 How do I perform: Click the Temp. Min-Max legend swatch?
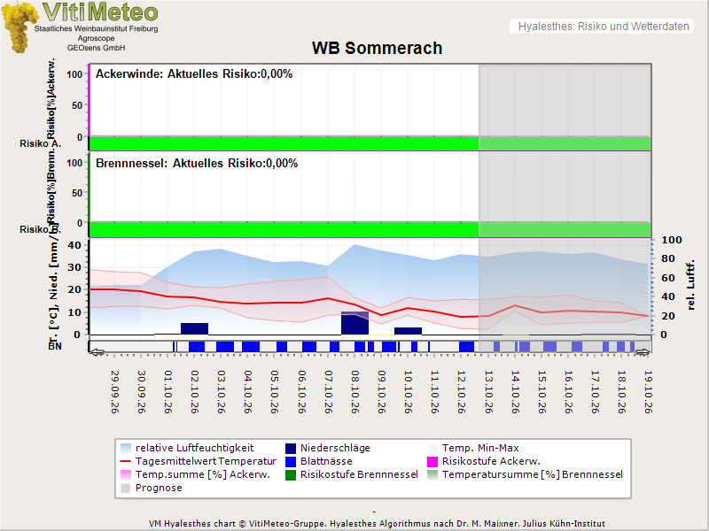click(x=432, y=448)
